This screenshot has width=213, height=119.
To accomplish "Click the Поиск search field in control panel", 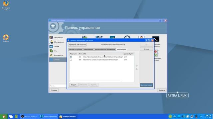I will (58, 86).
